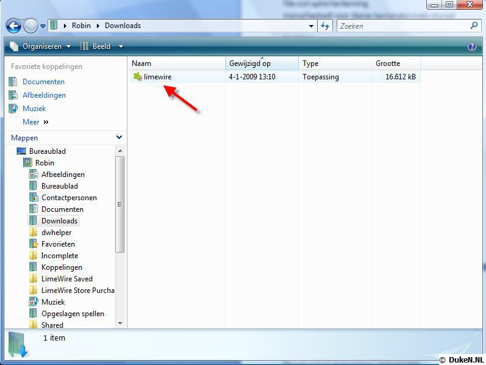Sort by the Naam column header
The height and width of the screenshot is (365, 486).
(177, 63)
